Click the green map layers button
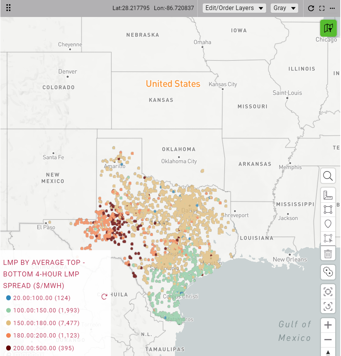The width and height of the screenshot is (341, 356). click(x=328, y=28)
